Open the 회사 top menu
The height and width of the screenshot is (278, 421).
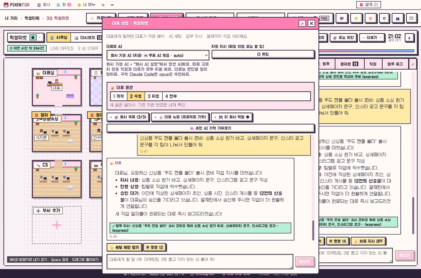point(44,5)
